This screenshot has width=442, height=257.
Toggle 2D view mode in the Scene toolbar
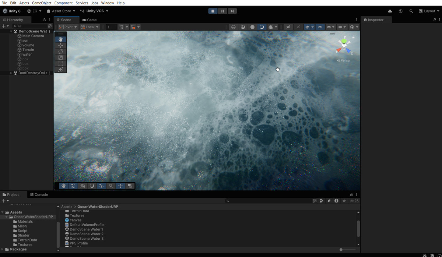point(288,27)
